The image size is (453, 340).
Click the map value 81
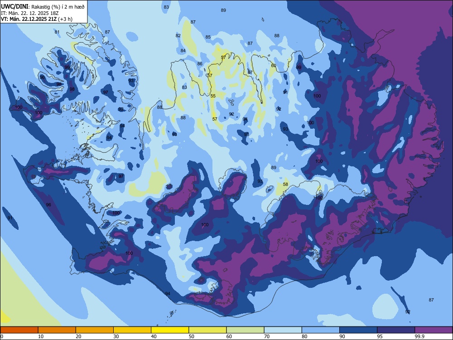(x=57, y=32)
